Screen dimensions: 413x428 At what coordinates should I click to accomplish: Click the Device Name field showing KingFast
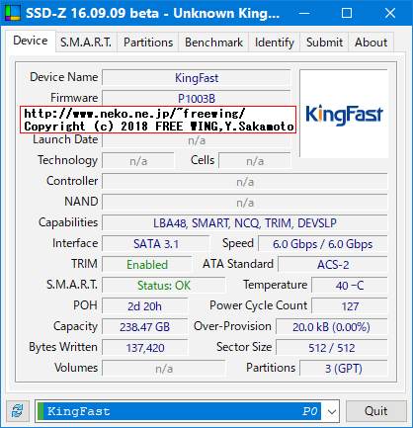coord(197,78)
